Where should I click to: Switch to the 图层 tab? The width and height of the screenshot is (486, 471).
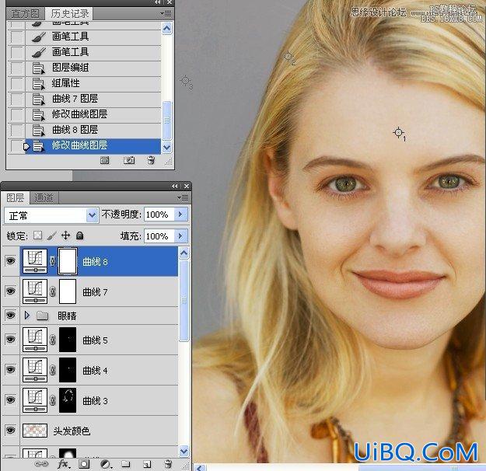16,197
